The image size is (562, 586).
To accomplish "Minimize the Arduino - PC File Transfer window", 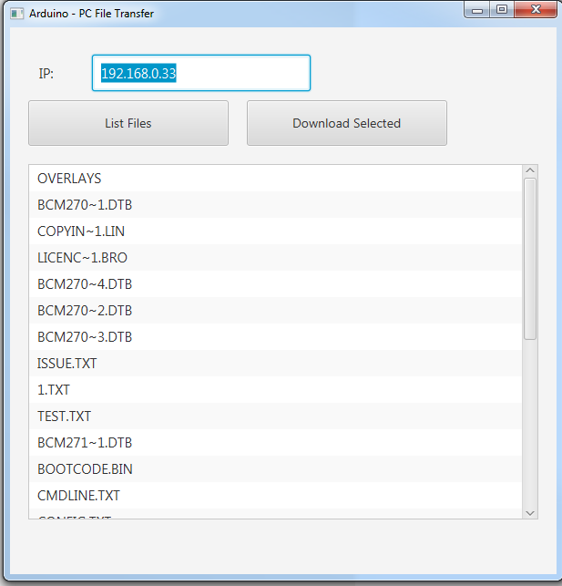I will pos(477,10).
